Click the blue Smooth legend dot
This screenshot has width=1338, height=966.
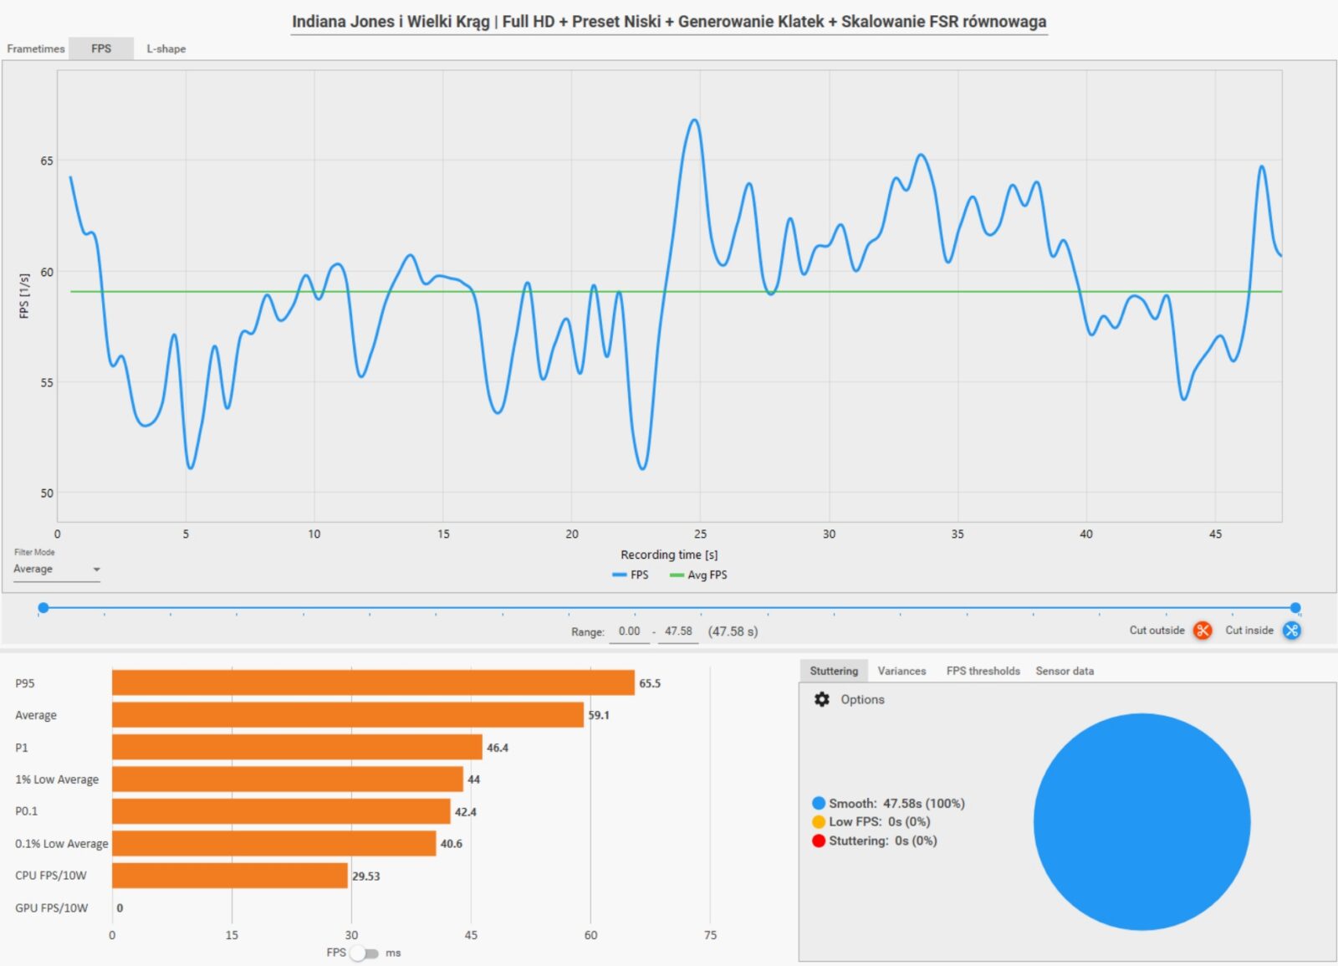click(x=819, y=803)
